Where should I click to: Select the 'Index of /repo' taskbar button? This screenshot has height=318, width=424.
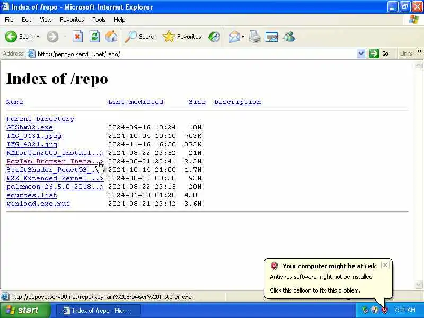click(98, 311)
